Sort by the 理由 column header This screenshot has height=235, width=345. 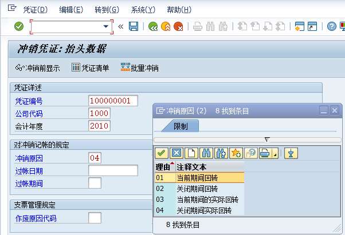click(165, 167)
